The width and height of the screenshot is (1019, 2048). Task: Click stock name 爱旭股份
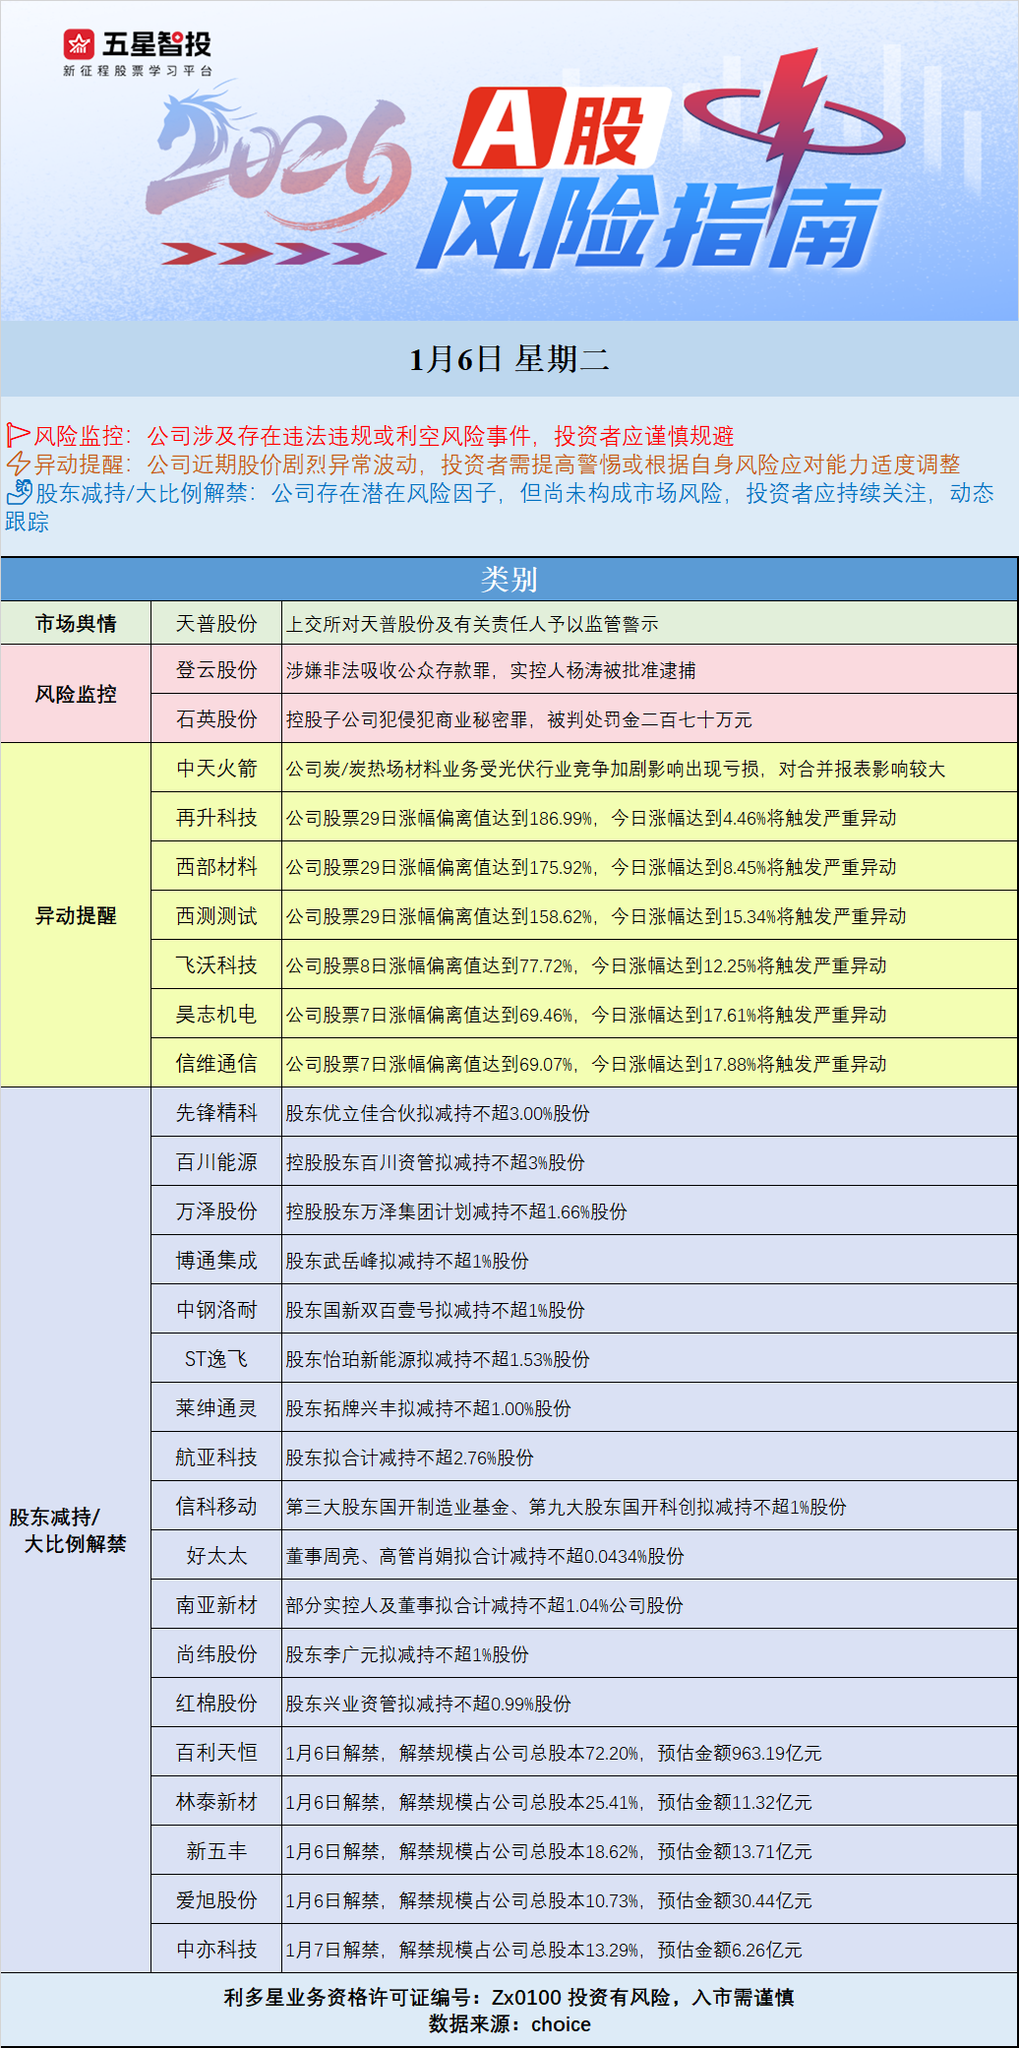tap(216, 1900)
